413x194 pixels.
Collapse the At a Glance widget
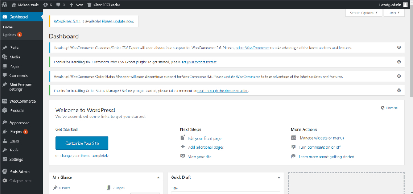pos(158,178)
